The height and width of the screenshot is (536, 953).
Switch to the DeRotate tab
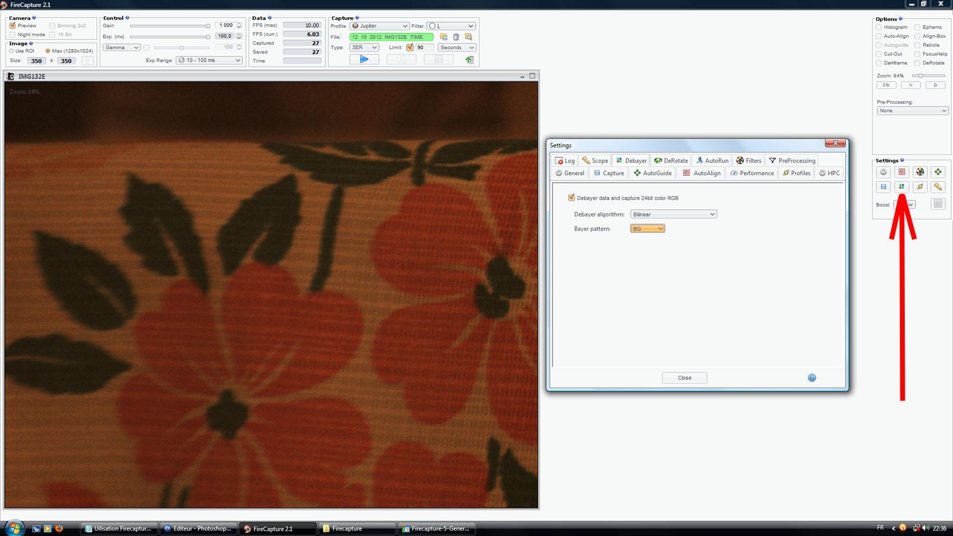[671, 161]
